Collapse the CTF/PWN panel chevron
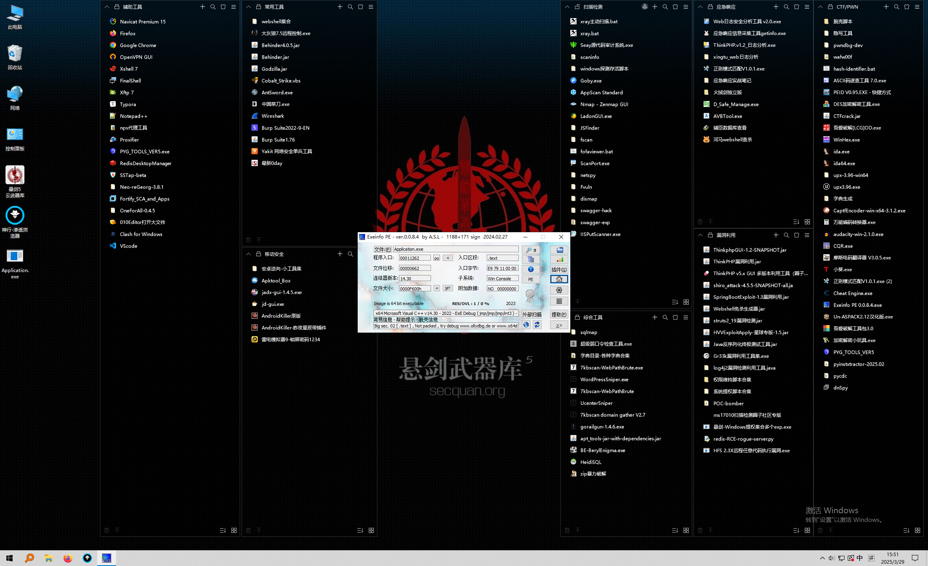Image resolution: width=928 pixels, height=566 pixels. [x=820, y=7]
